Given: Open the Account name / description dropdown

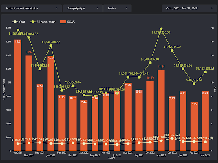Looking at the screenshot, I should click(32, 8).
